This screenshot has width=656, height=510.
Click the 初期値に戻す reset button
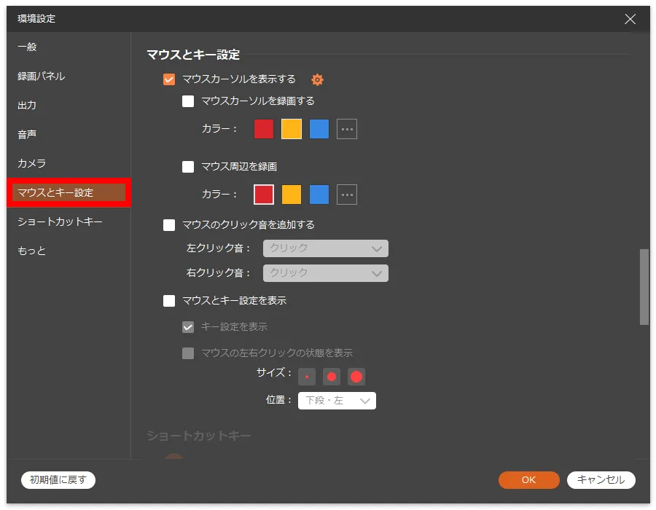(x=58, y=479)
